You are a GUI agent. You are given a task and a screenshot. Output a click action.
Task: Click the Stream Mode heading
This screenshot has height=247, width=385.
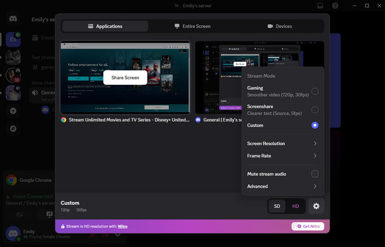point(261,76)
